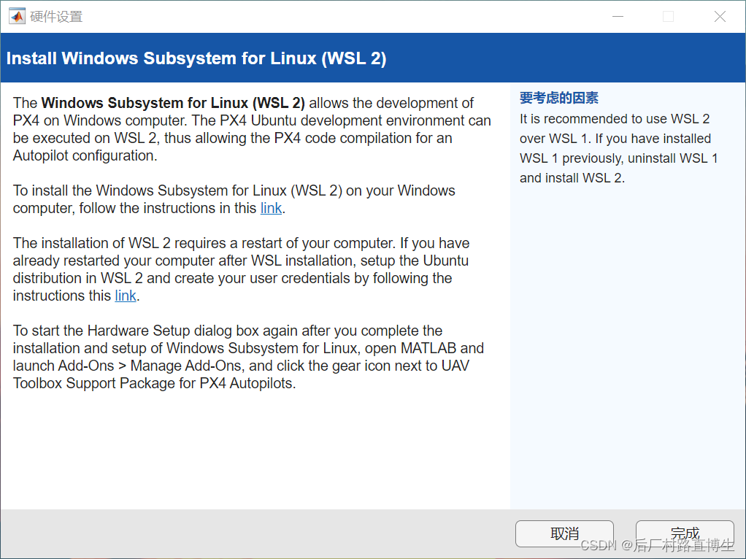This screenshot has height=559, width=746.
Task: Close the 硬件设置 dialog
Action: pyautogui.click(x=720, y=17)
